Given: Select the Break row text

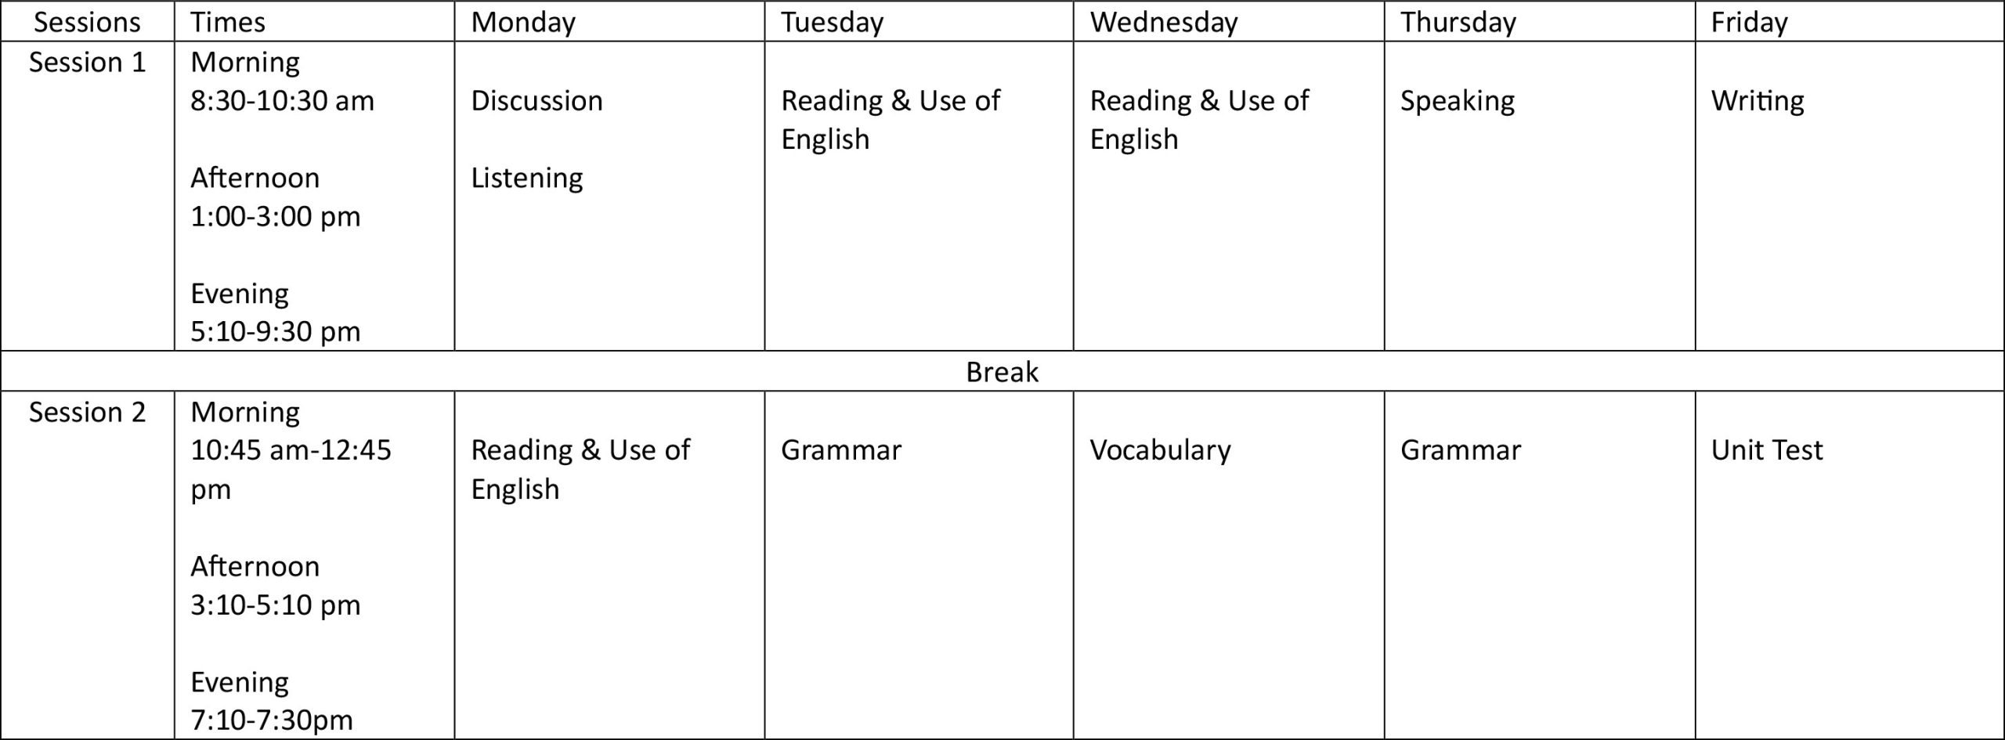Looking at the screenshot, I should tap(1002, 371).
